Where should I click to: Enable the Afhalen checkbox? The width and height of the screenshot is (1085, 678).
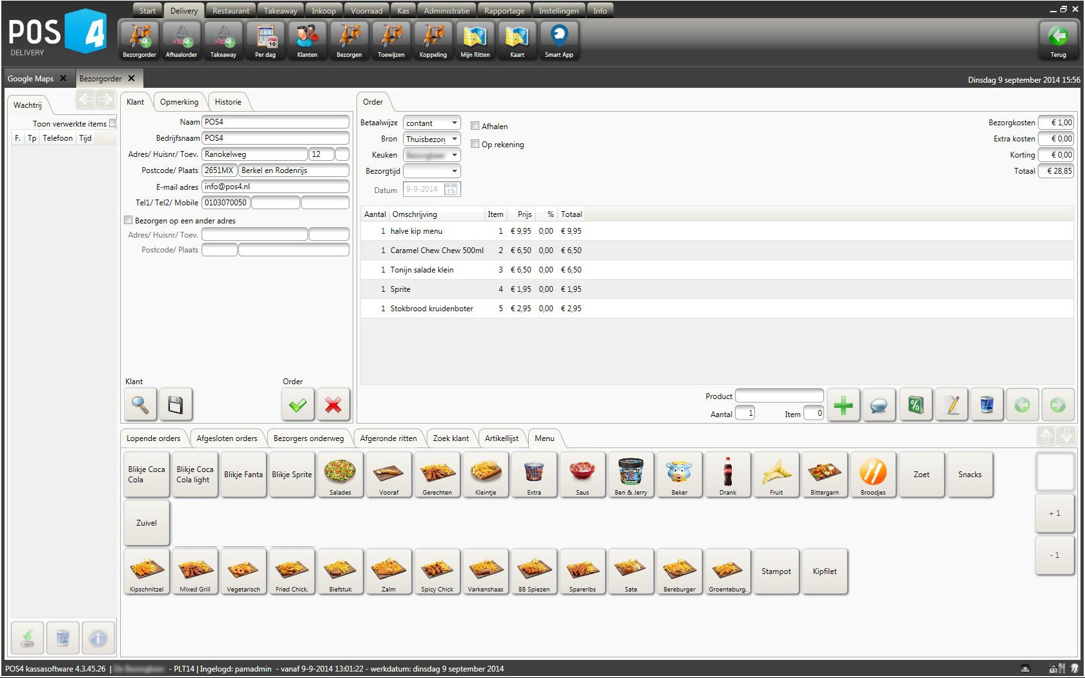(x=475, y=126)
